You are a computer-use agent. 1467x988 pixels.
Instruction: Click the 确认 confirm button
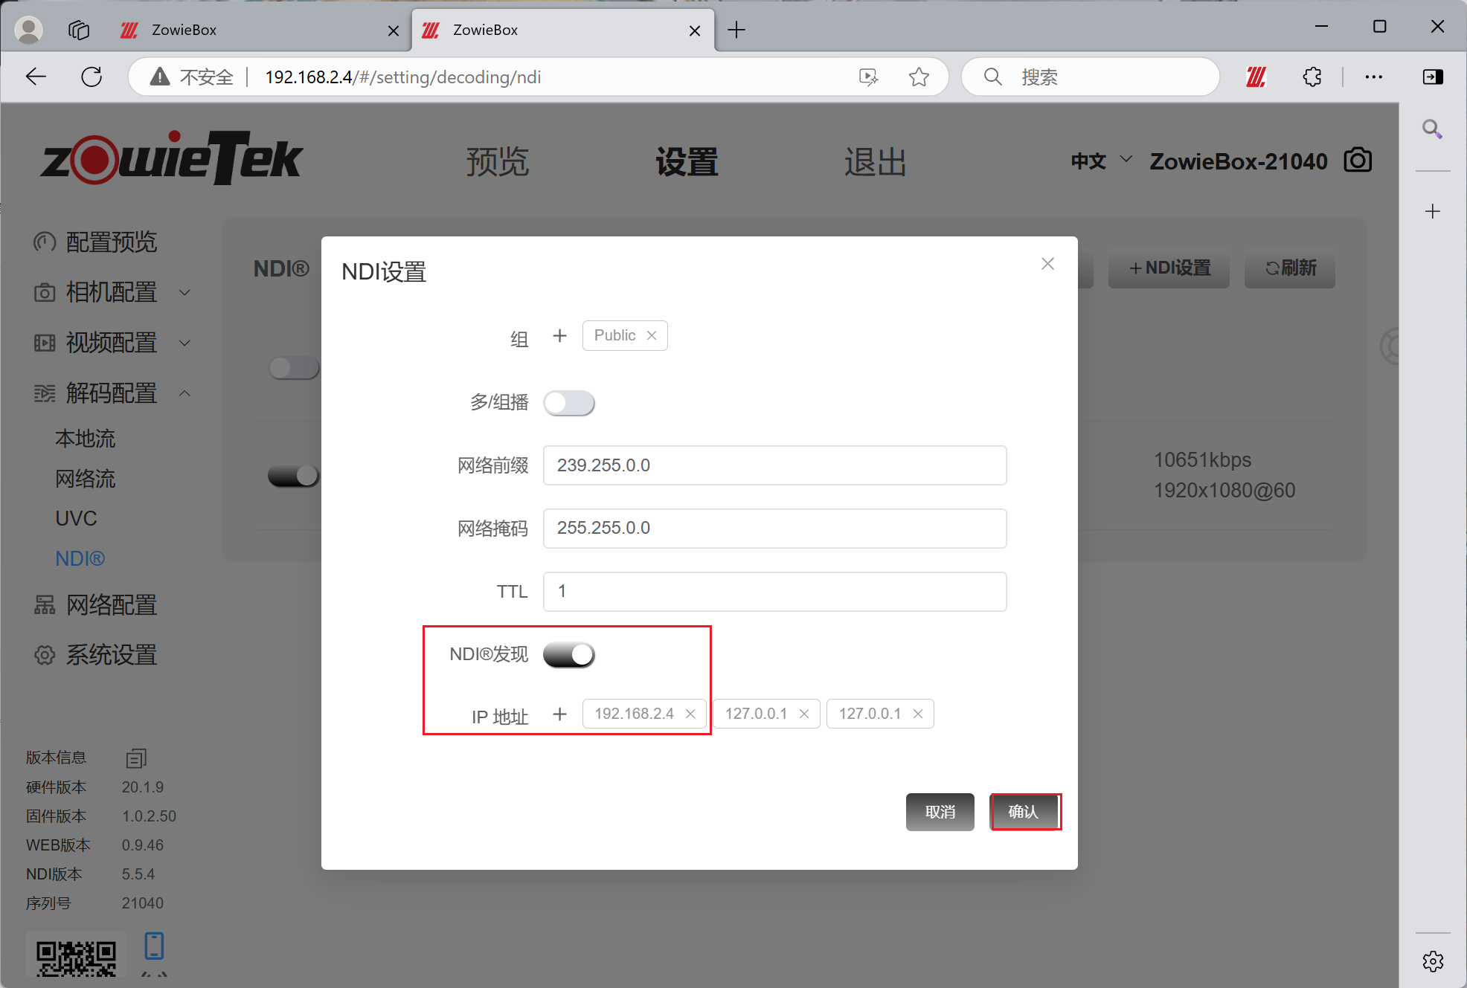pos(1024,812)
